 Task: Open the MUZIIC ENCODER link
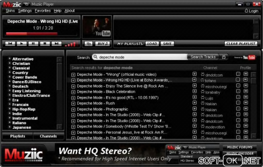point(240,153)
